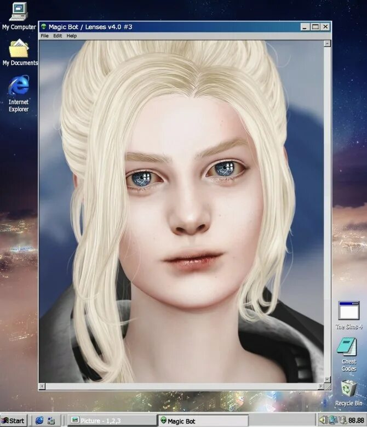Open the File menu
This screenshot has width=367, height=427.
point(44,36)
